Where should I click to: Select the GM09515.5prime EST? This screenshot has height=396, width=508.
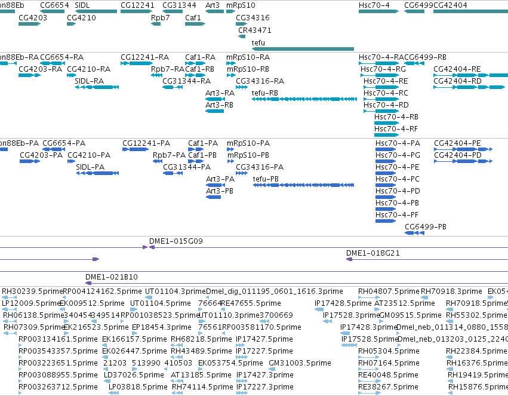382,321
